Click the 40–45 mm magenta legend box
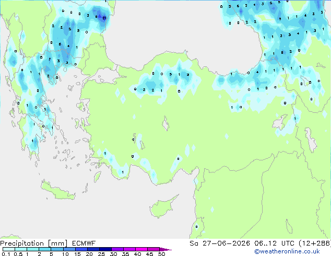The image size is (331, 256). click(141, 249)
